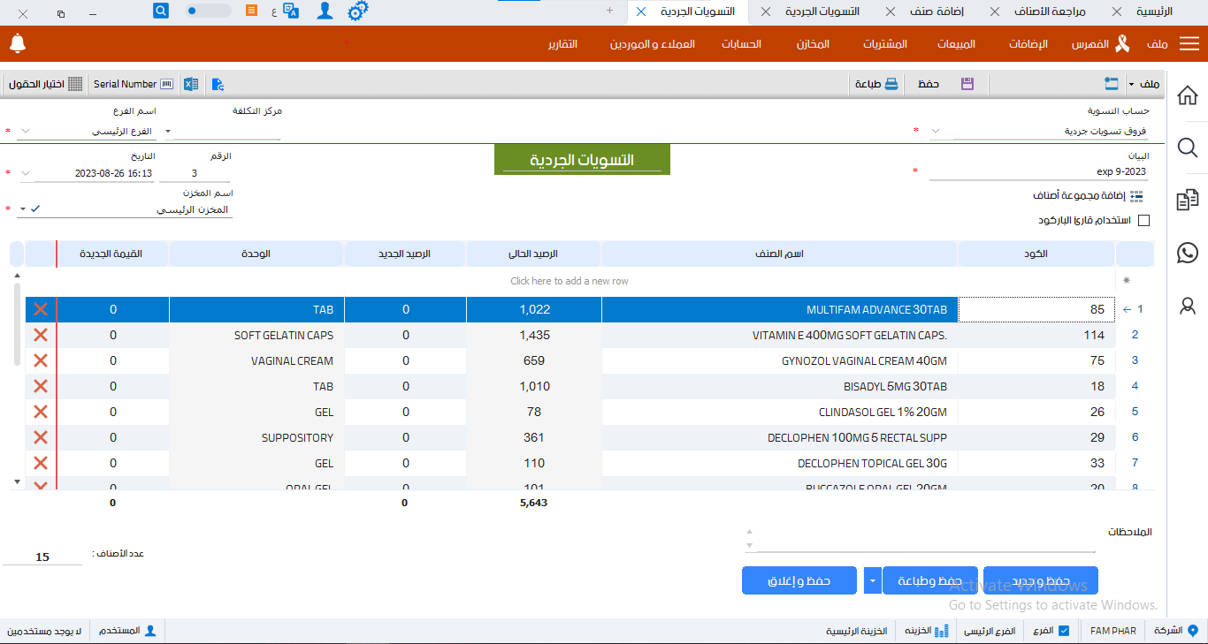Toggle the switch in the title bar
The width and height of the screenshot is (1208, 644).
click(208, 11)
